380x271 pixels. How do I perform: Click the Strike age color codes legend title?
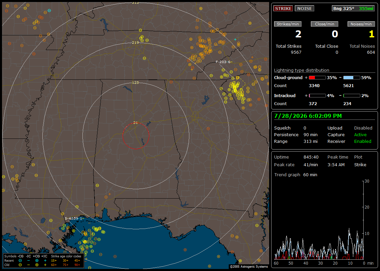(66, 256)
